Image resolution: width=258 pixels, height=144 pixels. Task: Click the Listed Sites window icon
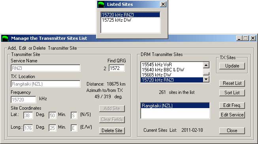pos(101,4)
